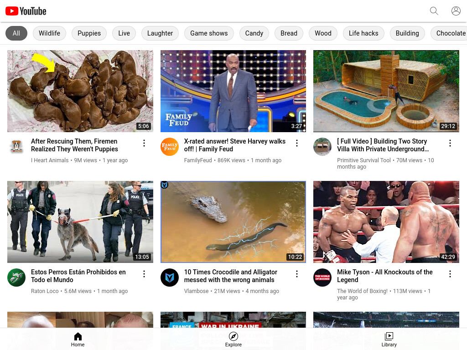Open options menu for Estos Perros video
Viewport: 467px width, 350px height.
[x=144, y=274]
